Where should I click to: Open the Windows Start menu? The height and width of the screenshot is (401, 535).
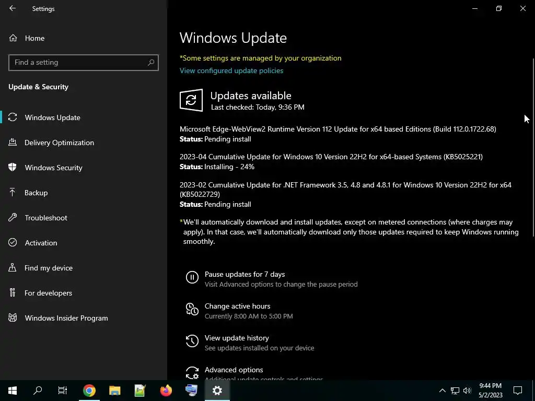pos(13,391)
